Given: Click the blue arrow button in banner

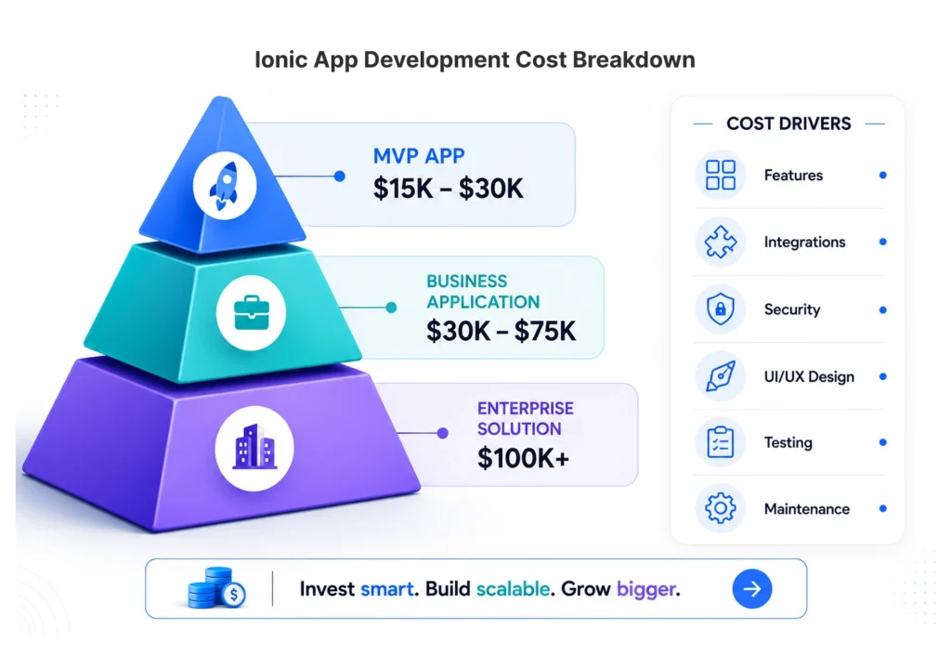Looking at the screenshot, I should (752, 588).
